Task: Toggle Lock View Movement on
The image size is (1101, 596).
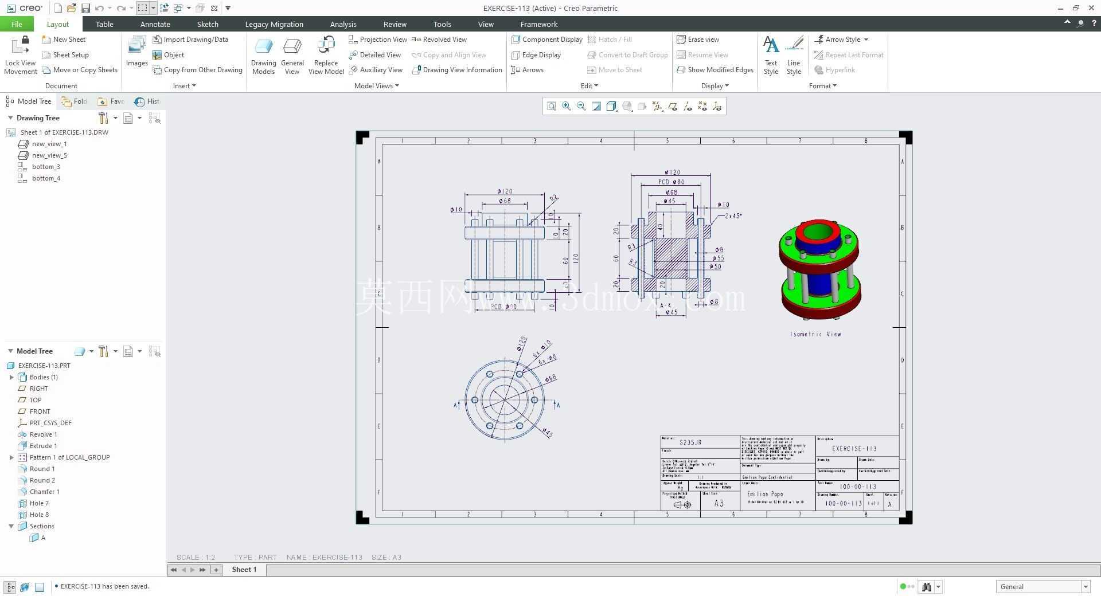Action: [21, 56]
